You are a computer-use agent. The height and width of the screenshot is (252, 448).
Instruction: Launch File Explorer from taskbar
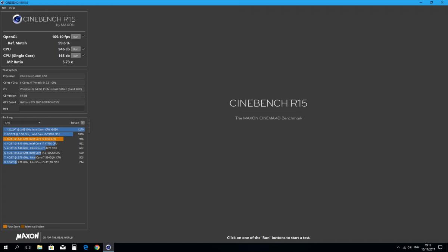[40, 247]
